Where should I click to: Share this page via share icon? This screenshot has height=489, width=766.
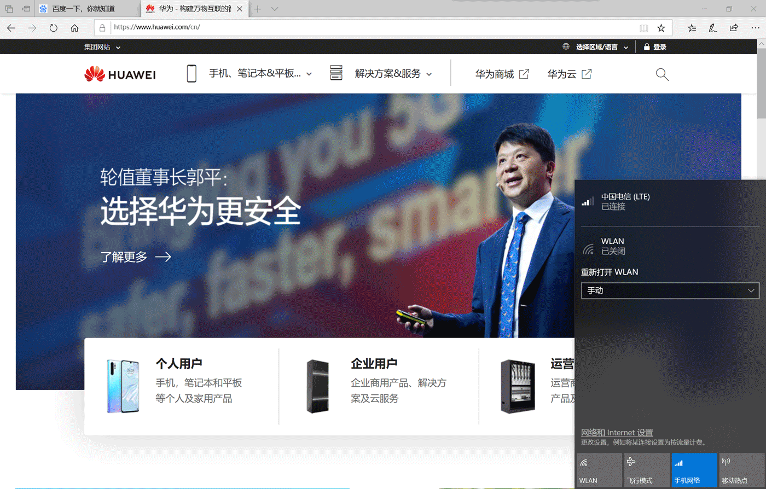734,28
